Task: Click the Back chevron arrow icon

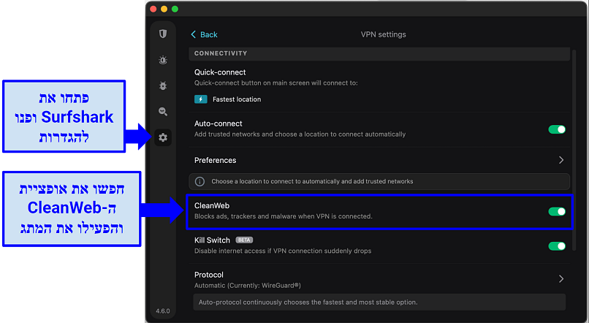Action: pos(193,34)
